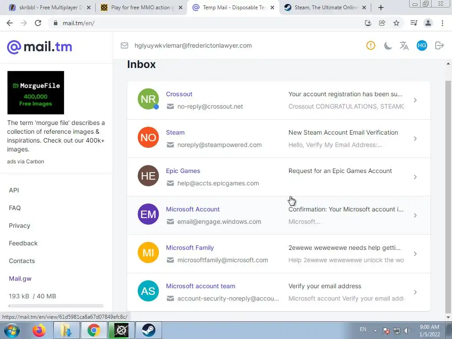Click the EM avatar of Microsoft Account email

pos(148,214)
